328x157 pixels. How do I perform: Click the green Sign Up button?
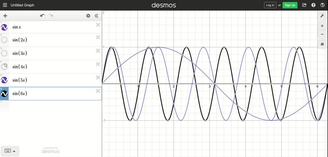(290, 5)
